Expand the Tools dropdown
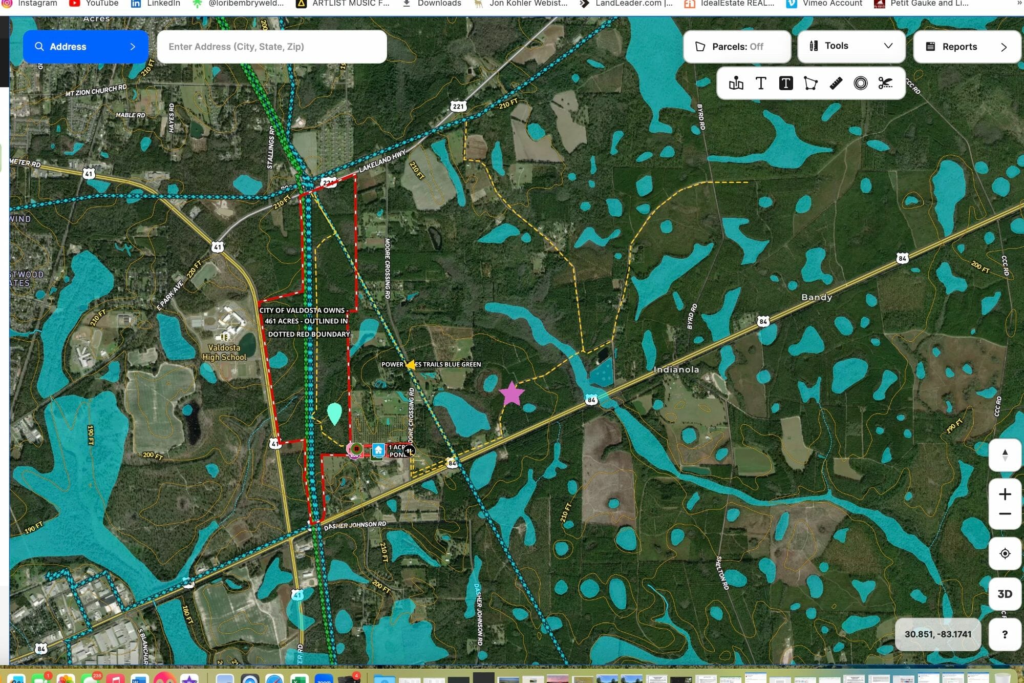Screen dimensions: 1024x683 (x=851, y=46)
